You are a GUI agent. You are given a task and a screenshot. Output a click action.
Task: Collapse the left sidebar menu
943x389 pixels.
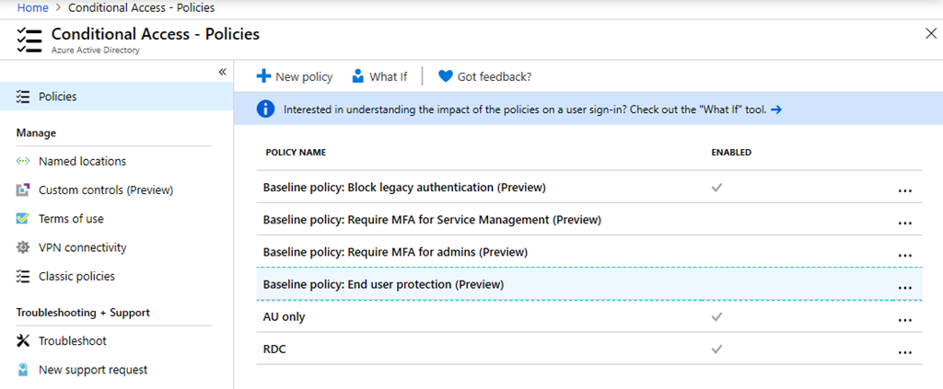(x=222, y=72)
